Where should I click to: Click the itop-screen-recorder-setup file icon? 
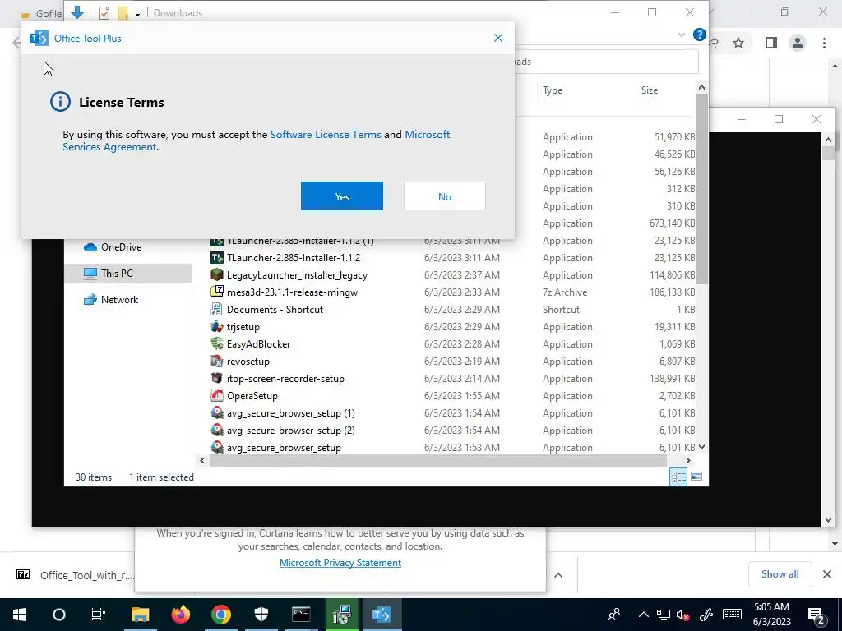click(217, 378)
